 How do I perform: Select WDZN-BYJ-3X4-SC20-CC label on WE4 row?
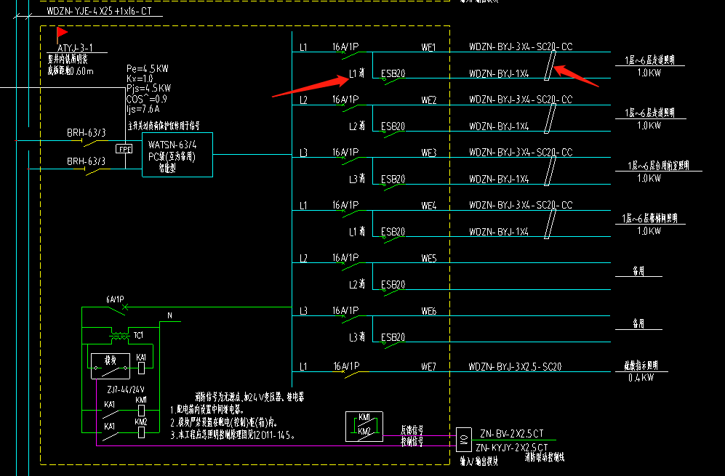click(521, 205)
